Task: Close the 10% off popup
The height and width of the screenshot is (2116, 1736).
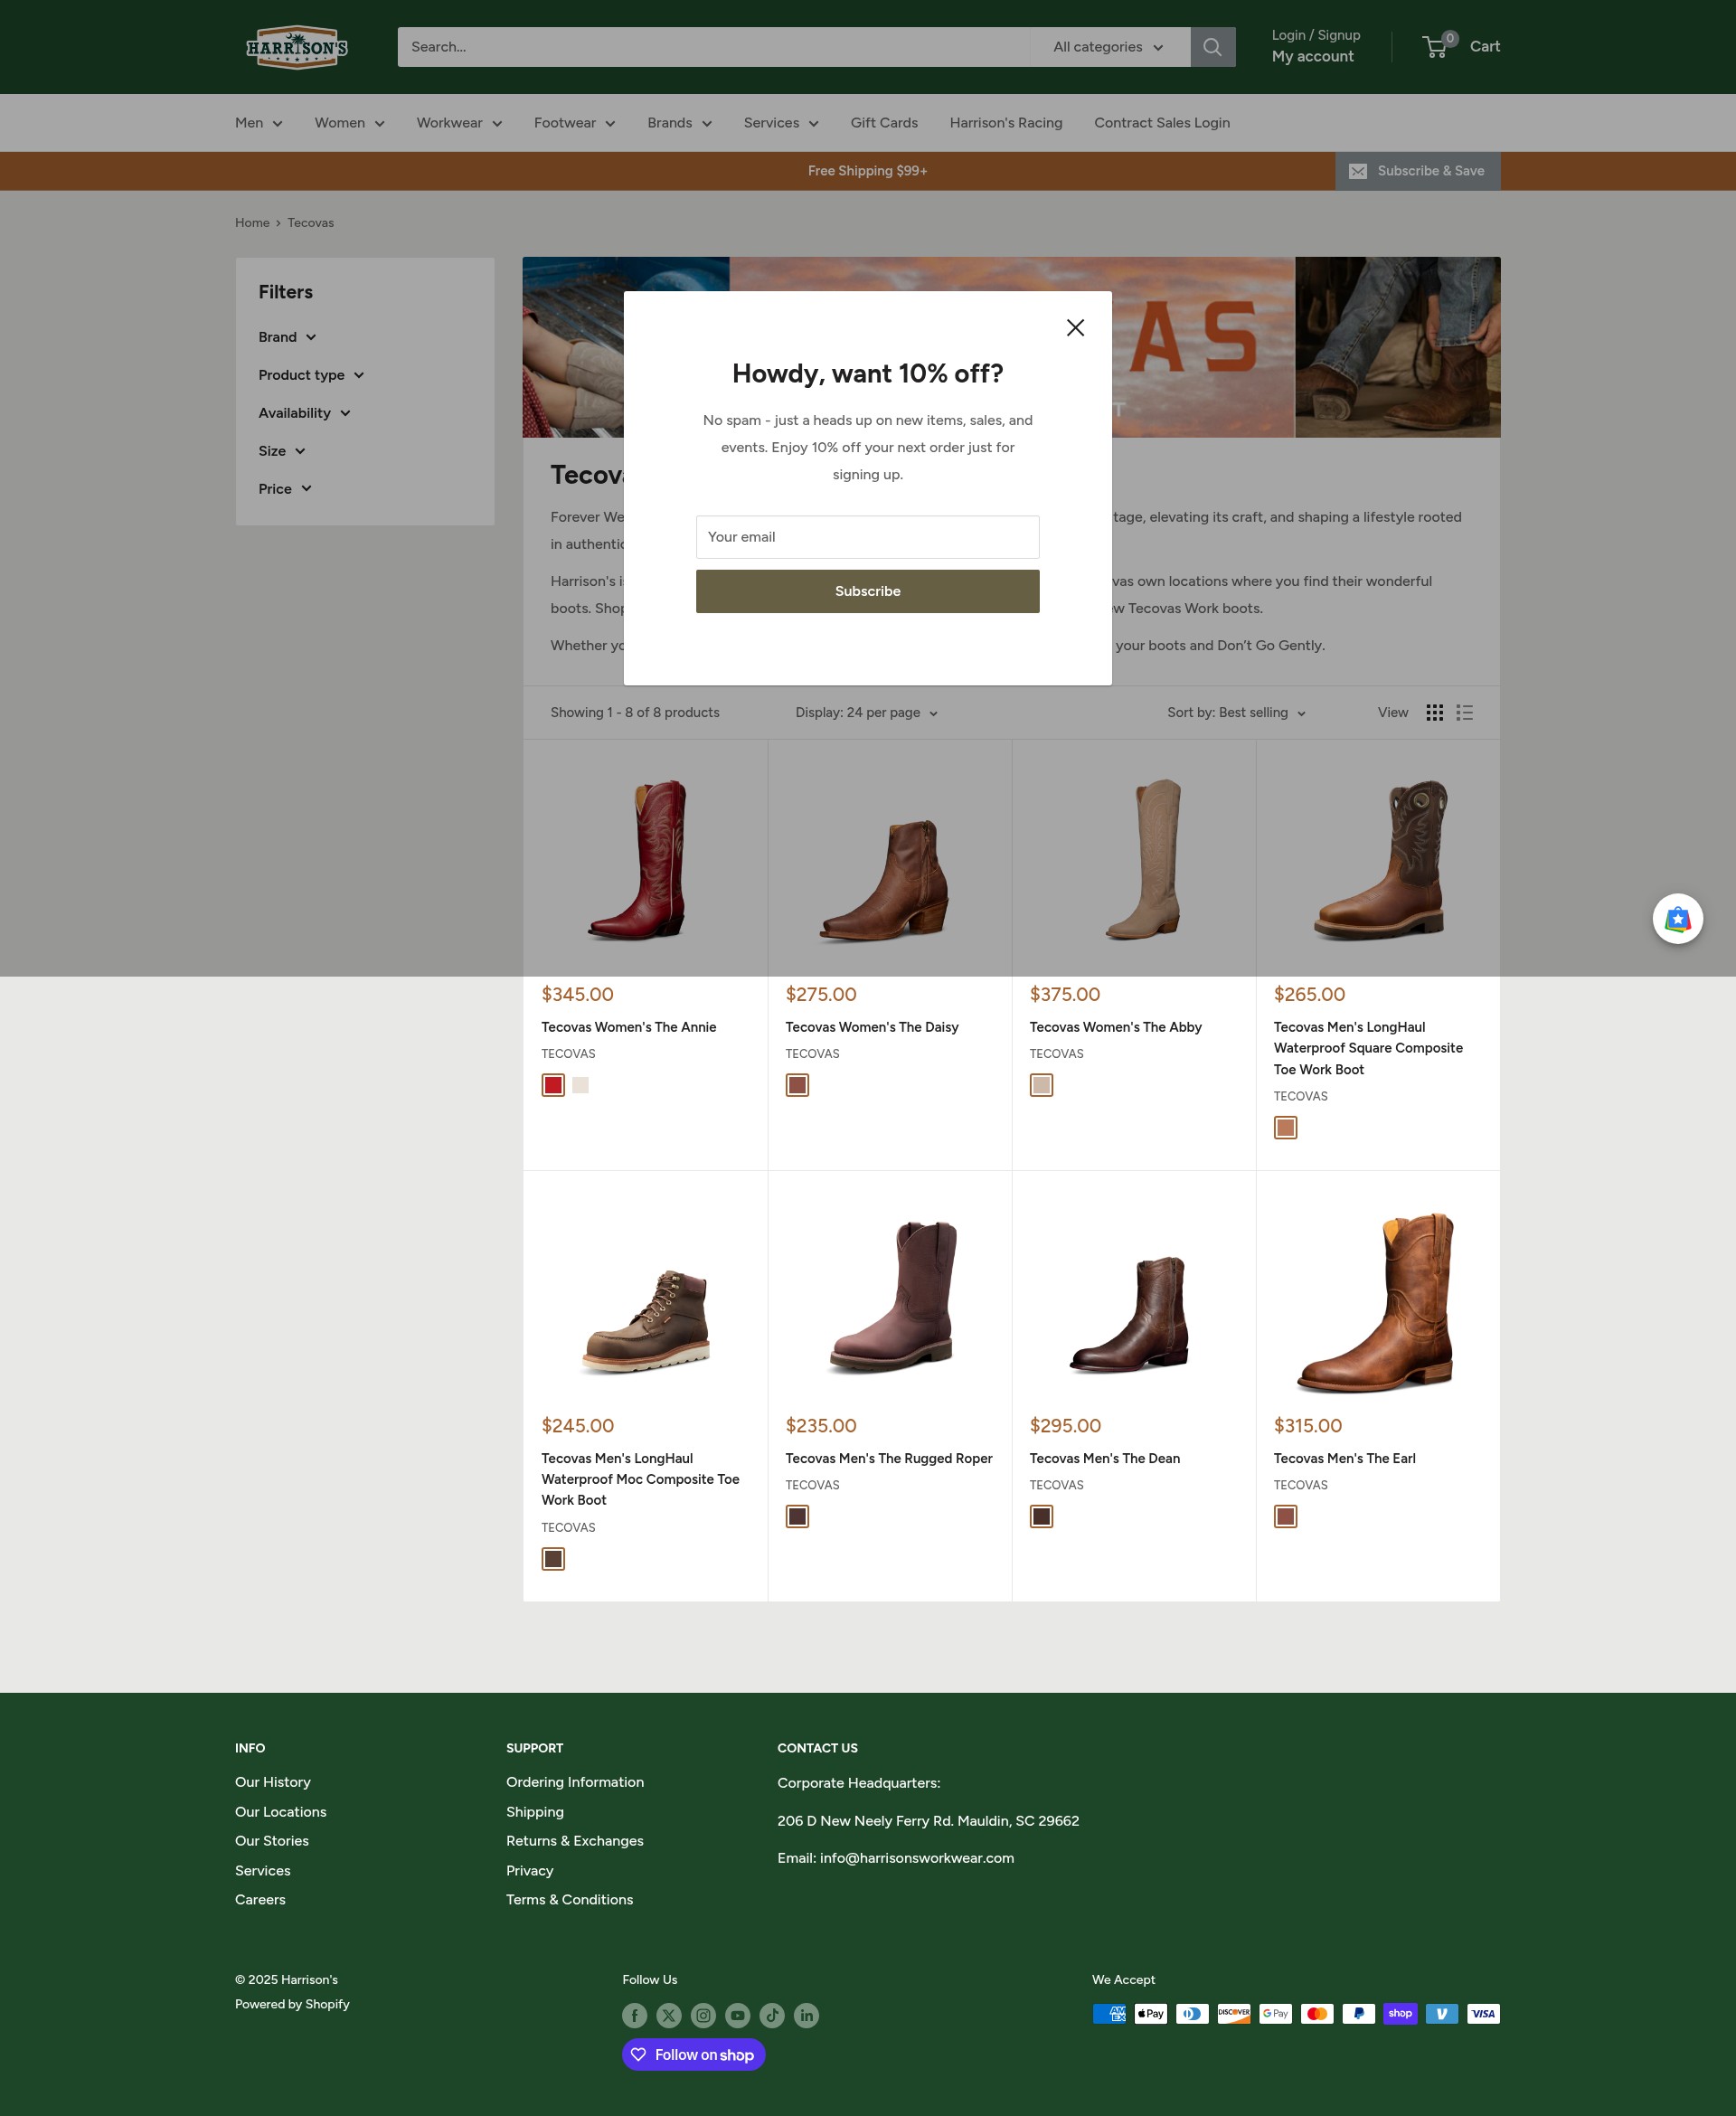Action: pos(1075,327)
